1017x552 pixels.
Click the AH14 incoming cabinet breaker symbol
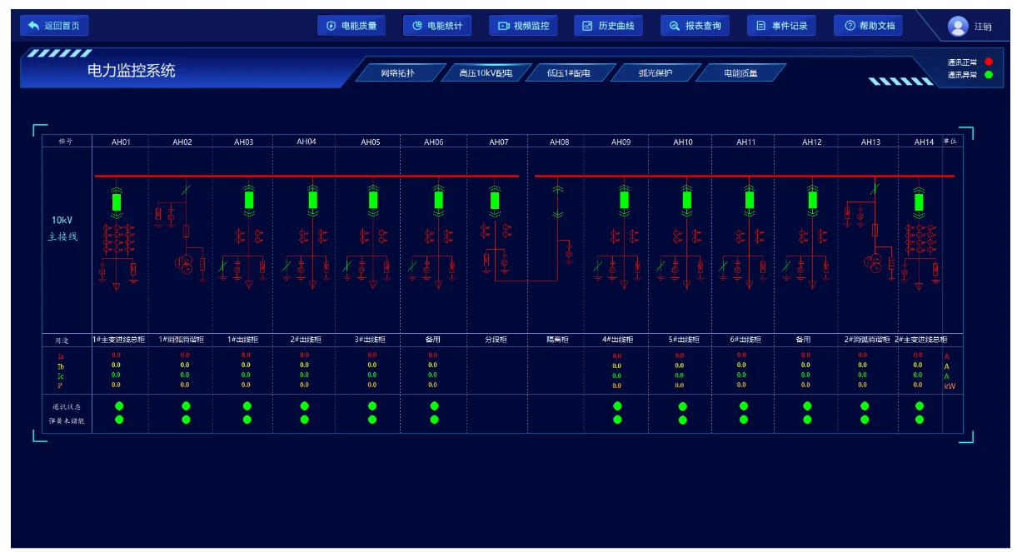tap(919, 201)
